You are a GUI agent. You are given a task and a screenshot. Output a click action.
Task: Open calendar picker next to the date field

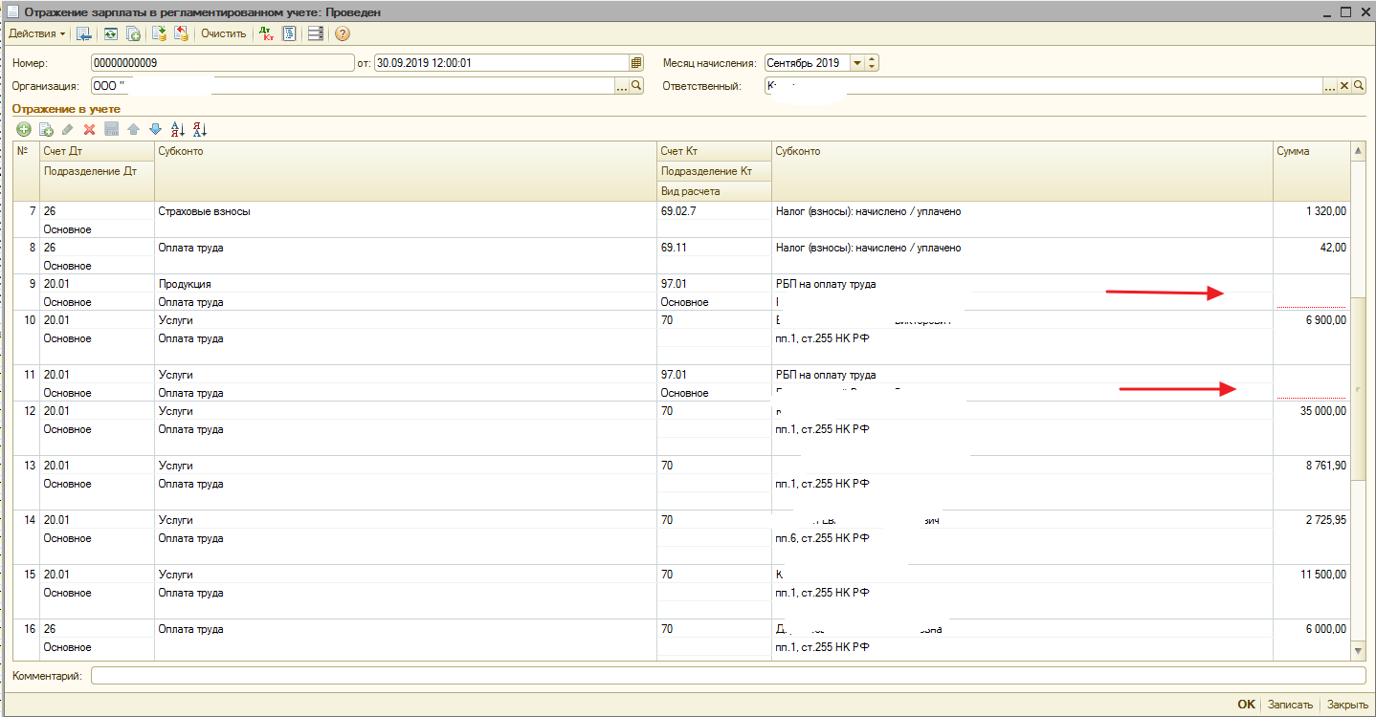click(635, 63)
